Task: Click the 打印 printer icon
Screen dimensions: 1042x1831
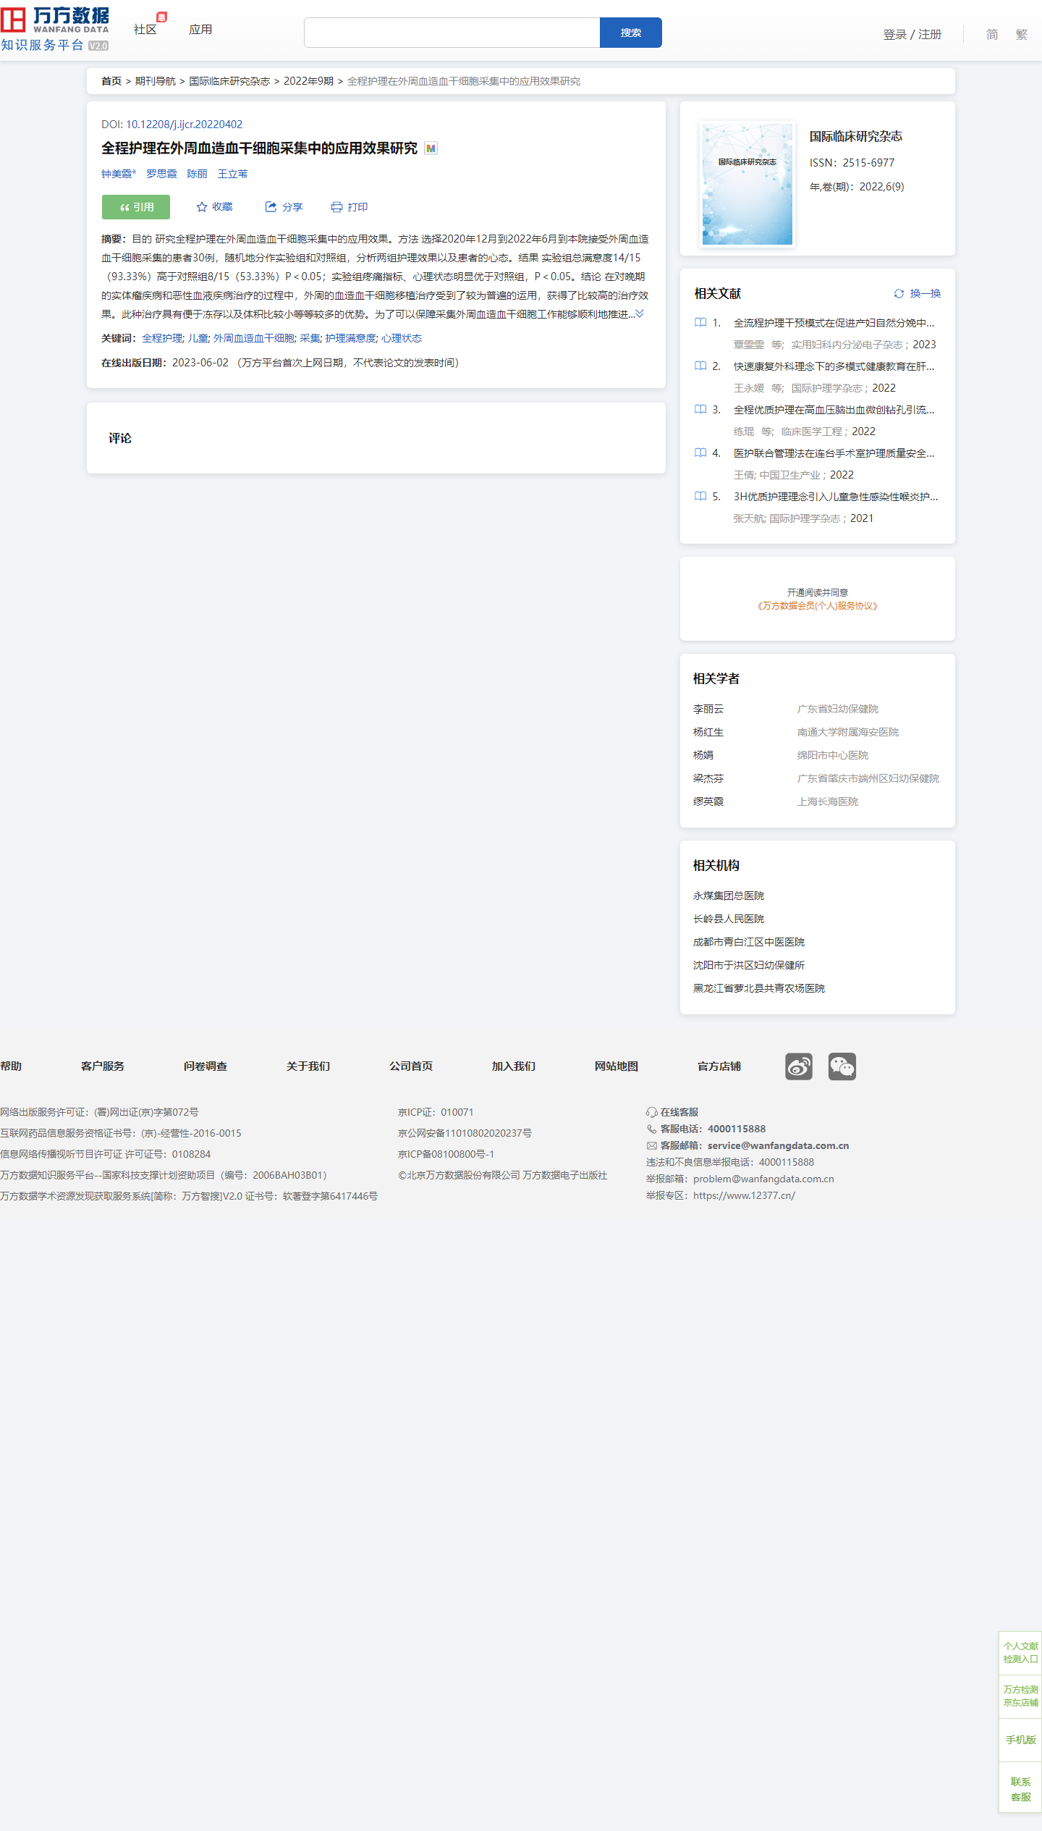Action: coord(336,207)
